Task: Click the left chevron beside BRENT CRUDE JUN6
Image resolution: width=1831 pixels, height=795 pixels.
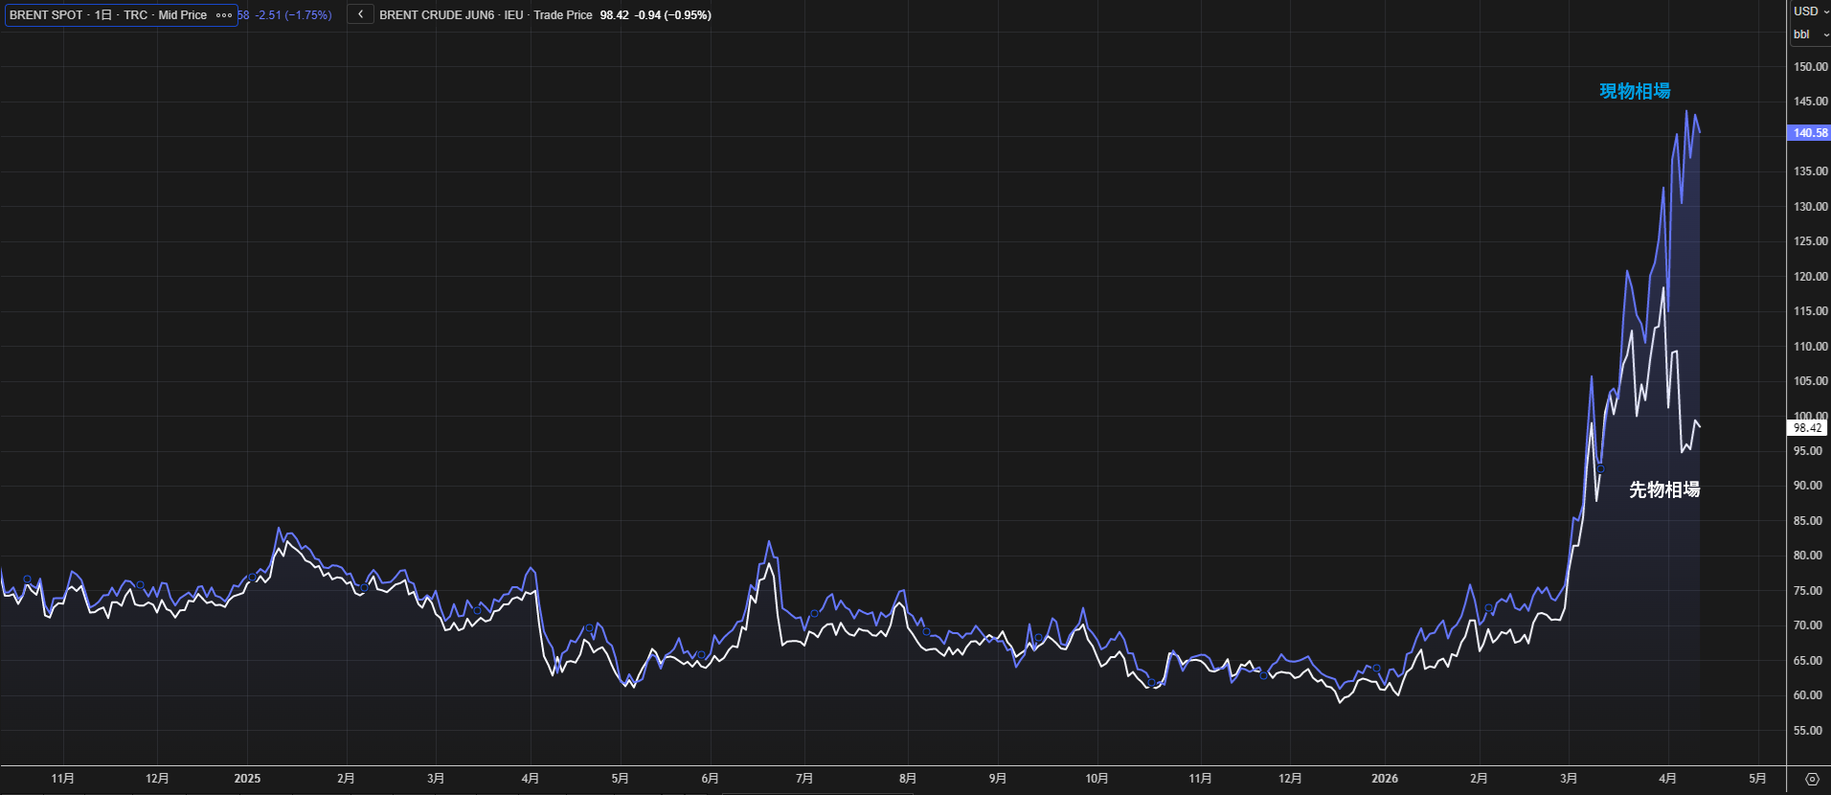Action: [360, 14]
